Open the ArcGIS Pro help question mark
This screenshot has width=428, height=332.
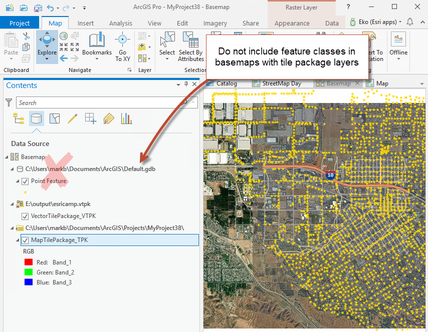(348, 7)
